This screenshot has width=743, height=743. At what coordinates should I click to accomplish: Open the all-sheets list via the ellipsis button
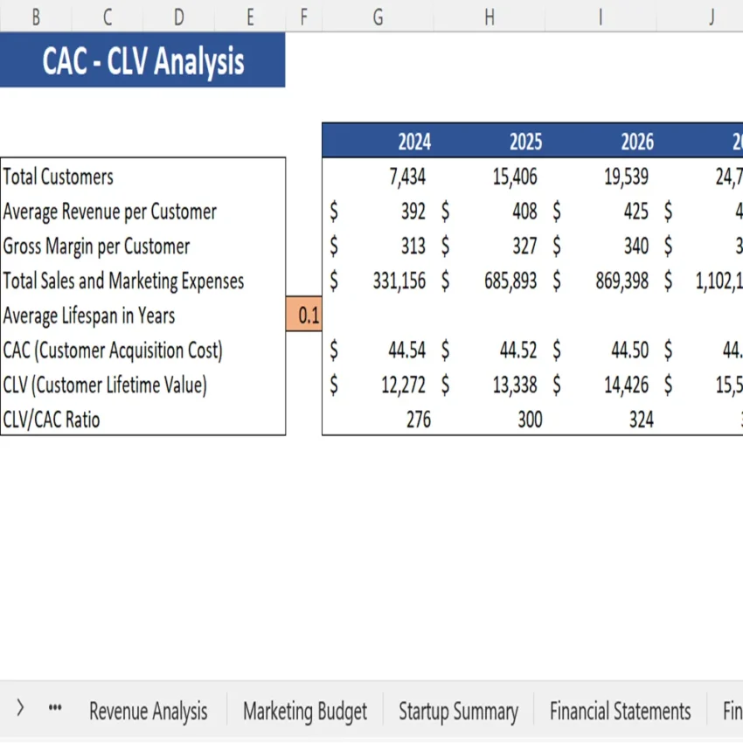pos(54,710)
